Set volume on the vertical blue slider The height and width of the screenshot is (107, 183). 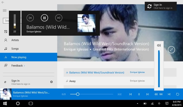click(x=159, y=69)
